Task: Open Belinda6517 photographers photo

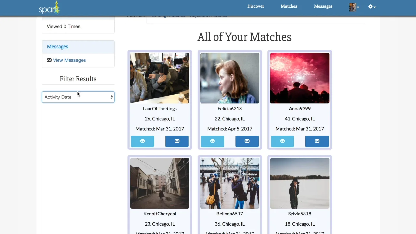Action: [x=230, y=183]
